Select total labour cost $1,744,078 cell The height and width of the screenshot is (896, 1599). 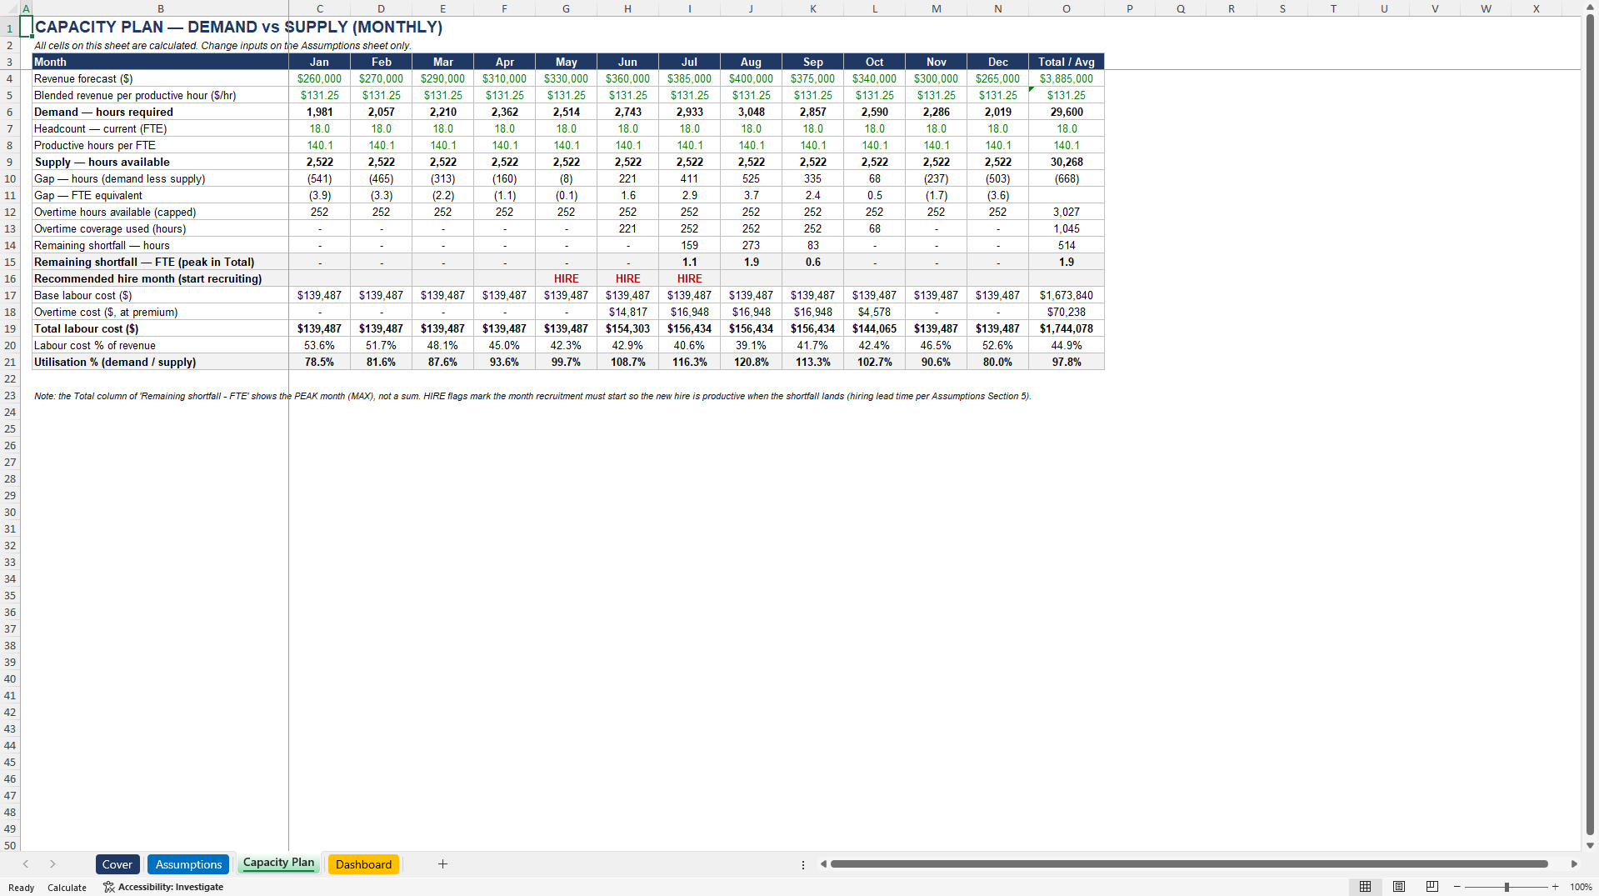1067,328
